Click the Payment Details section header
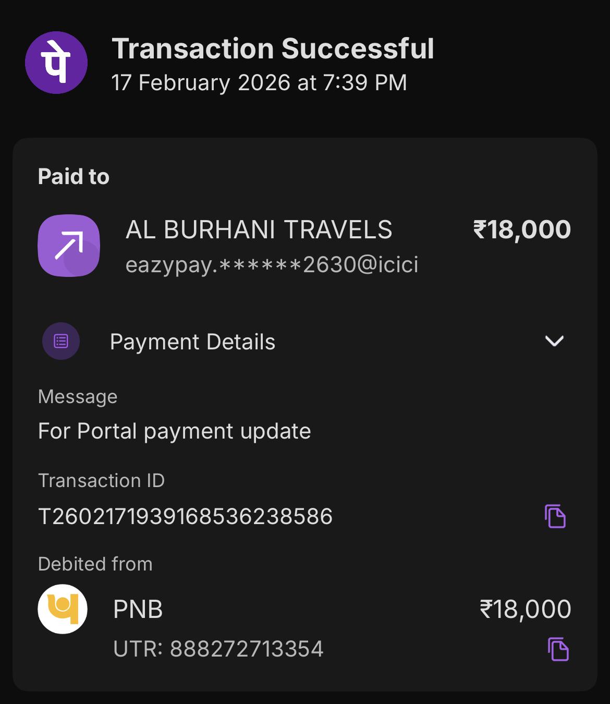The image size is (610, 704). 192,342
